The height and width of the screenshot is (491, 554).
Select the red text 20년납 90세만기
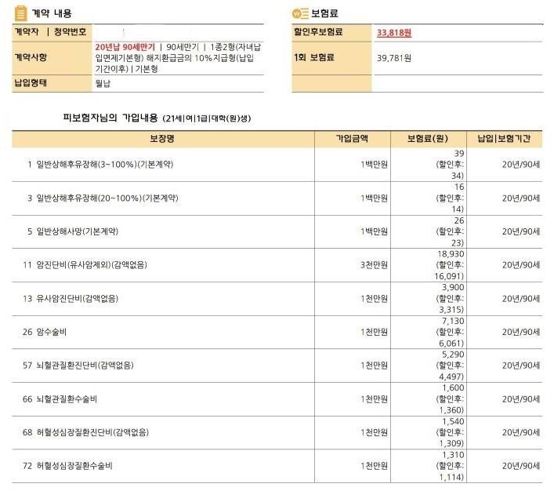point(125,47)
